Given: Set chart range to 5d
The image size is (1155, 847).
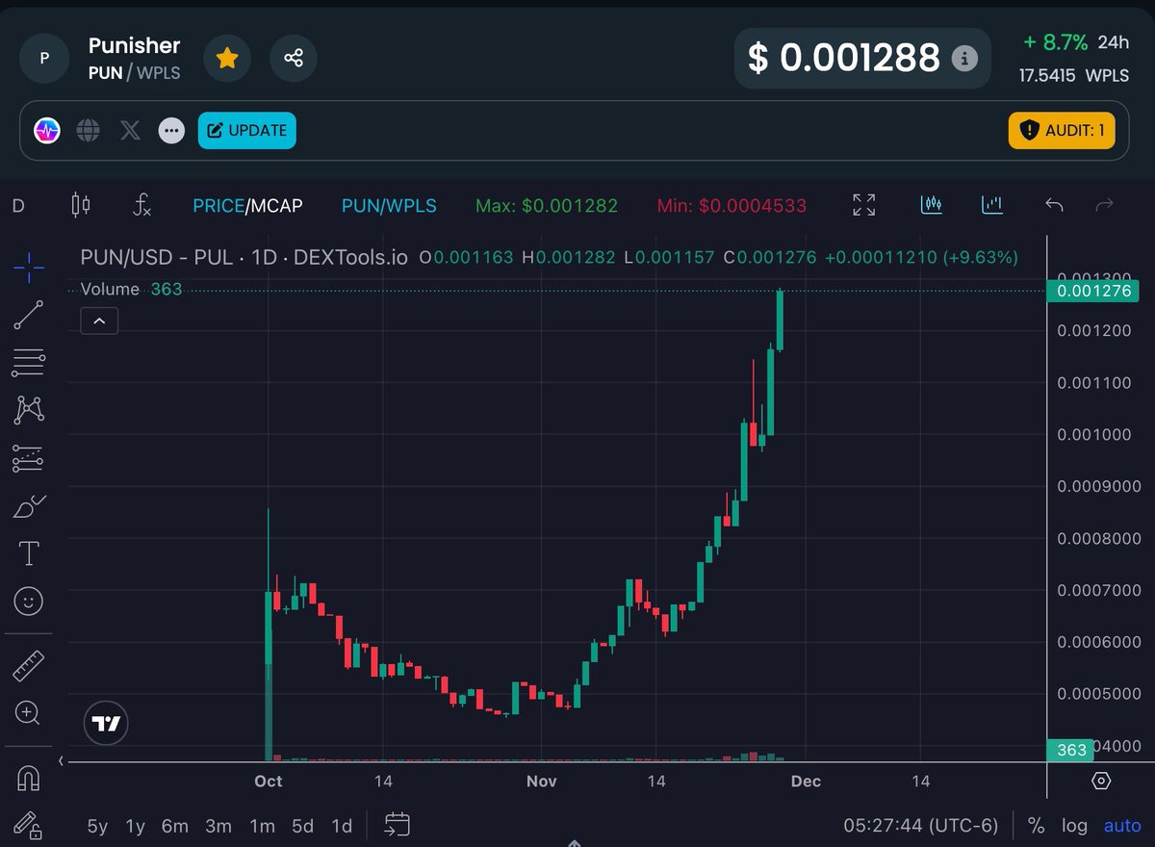Looking at the screenshot, I should (303, 826).
